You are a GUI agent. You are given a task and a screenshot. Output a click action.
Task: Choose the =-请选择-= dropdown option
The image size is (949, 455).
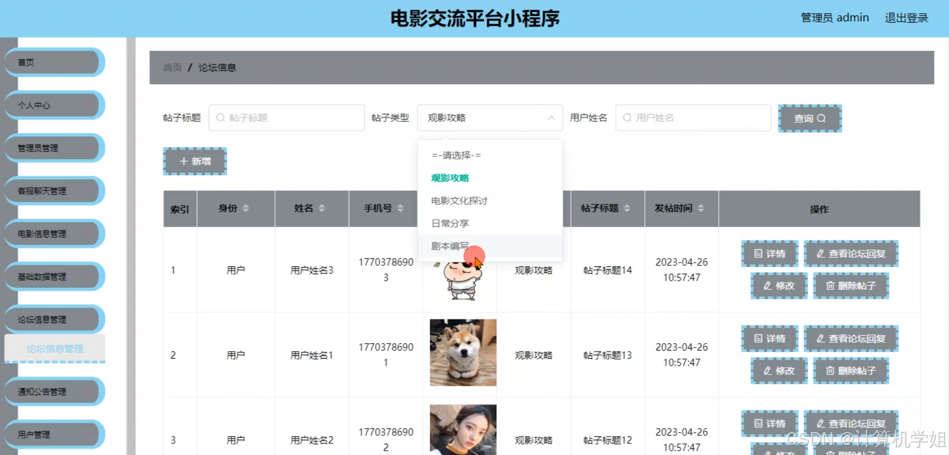tap(490, 155)
